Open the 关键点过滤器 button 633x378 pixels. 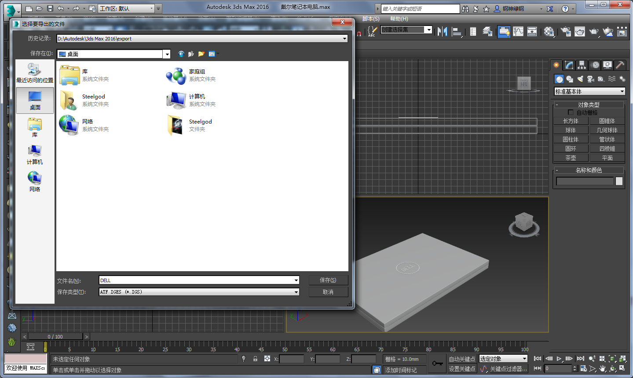509,369
